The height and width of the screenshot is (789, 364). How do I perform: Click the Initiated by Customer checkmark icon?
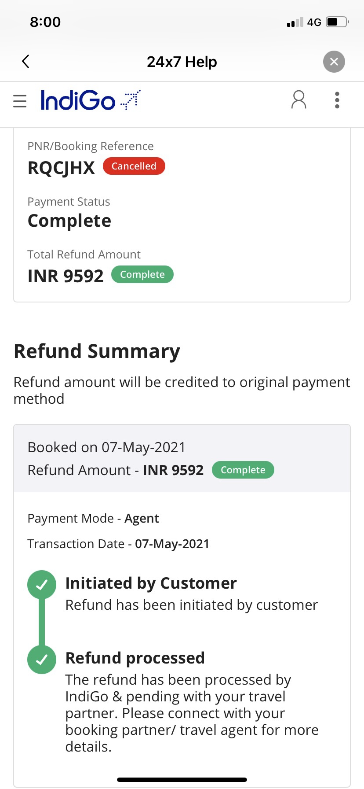(x=42, y=585)
